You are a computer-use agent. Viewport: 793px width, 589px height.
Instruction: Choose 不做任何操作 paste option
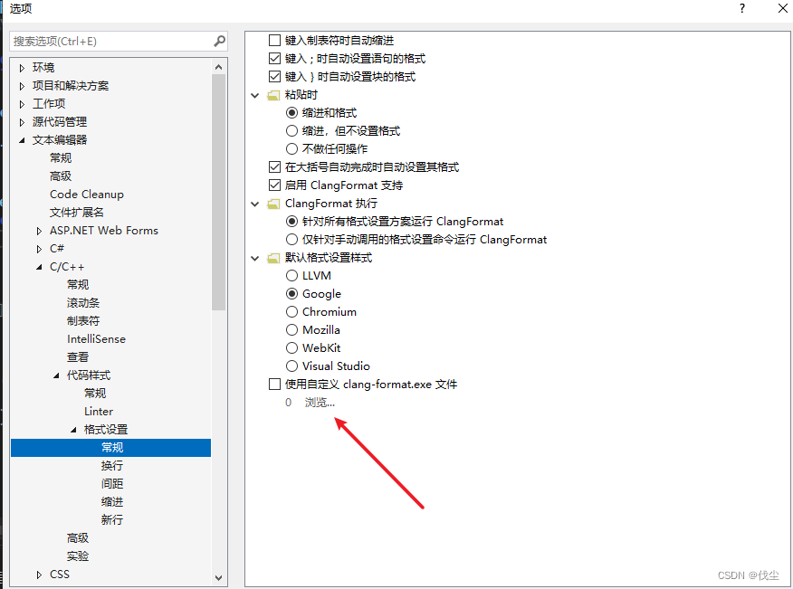pyautogui.click(x=291, y=148)
